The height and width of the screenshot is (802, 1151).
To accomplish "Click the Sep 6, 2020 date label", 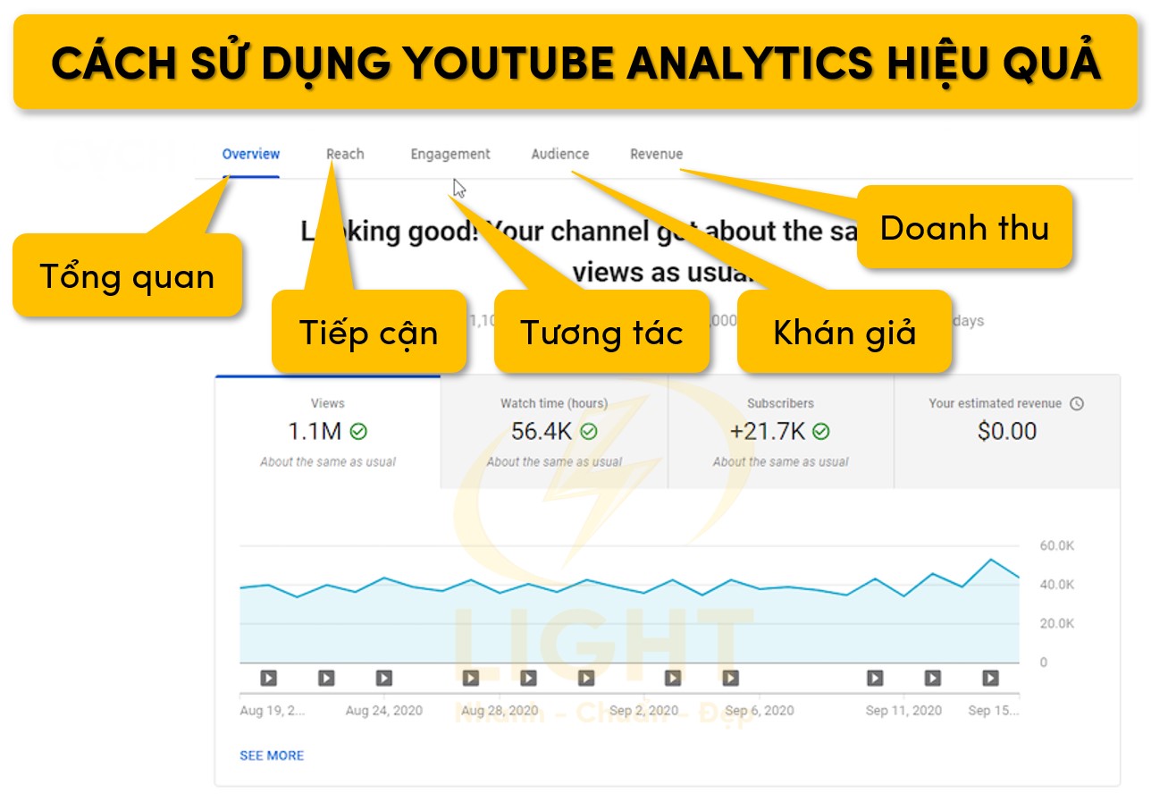I will pyautogui.click(x=759, y=711).
